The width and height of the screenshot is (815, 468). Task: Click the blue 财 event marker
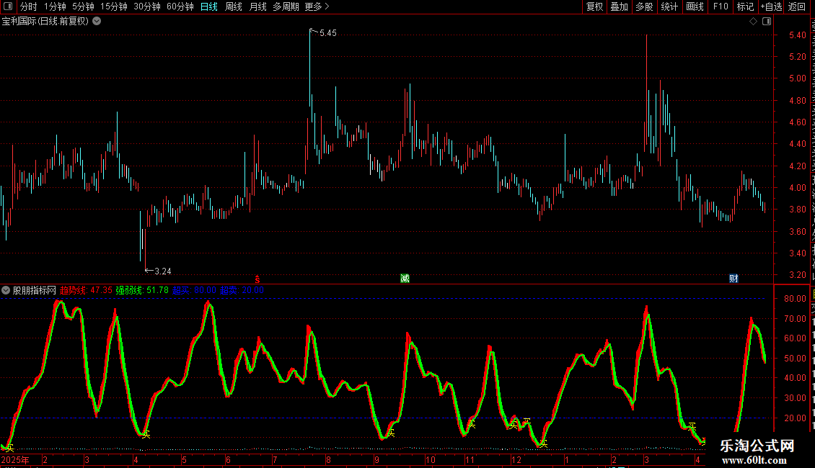[x=733, y=279]
